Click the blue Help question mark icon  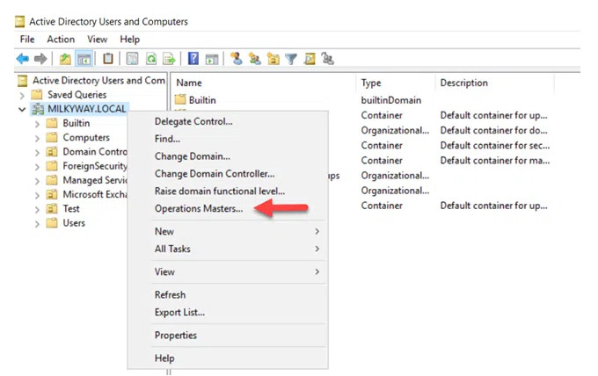(x=193, y=59)
